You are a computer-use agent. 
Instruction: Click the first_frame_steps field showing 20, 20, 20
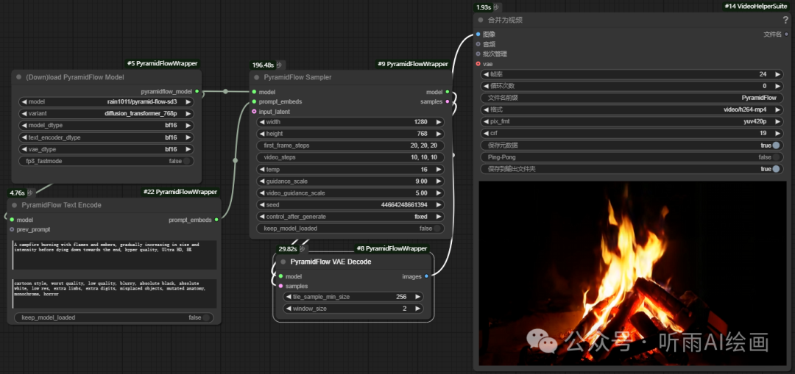click(350, 145)
